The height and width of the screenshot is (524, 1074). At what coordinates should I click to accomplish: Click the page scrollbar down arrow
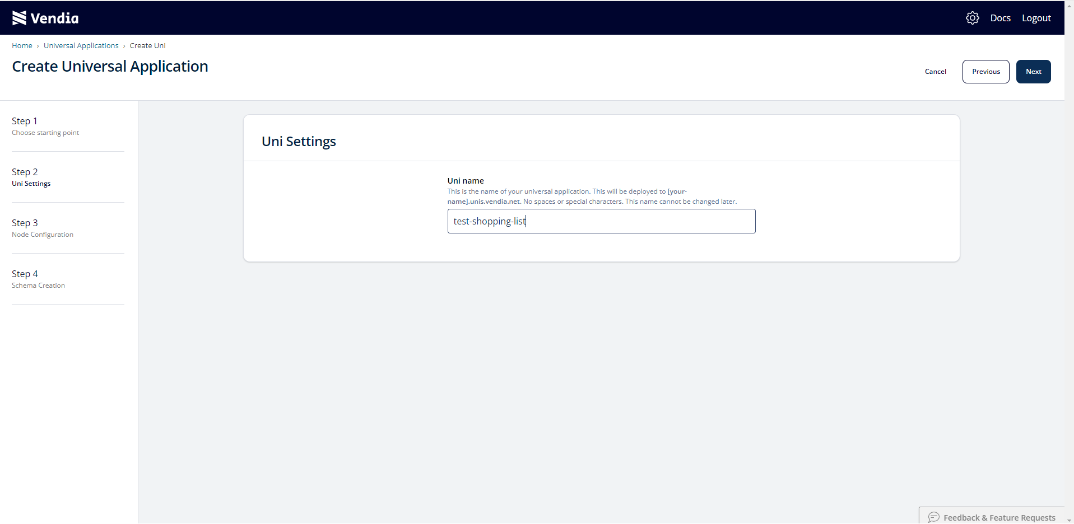click(1069, 520)
